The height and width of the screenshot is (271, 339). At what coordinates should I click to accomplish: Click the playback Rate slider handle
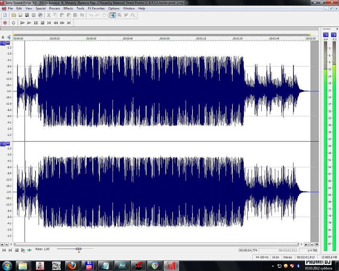click(78, 249)
